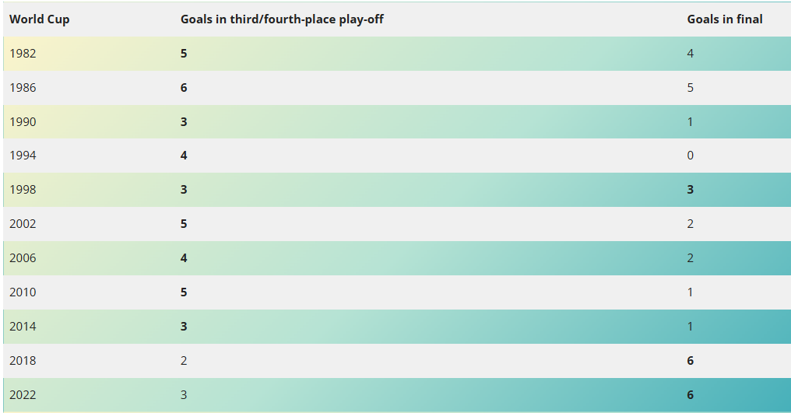Click the 2006 year cell

point(23,258)
